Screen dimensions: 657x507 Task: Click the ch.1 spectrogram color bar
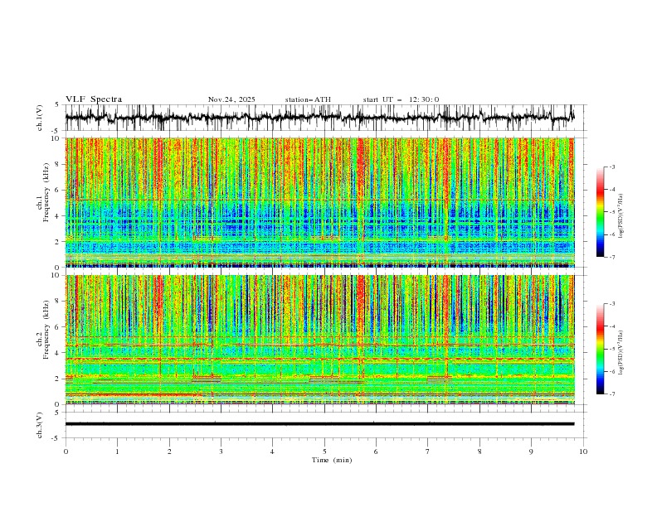[600, 212]
